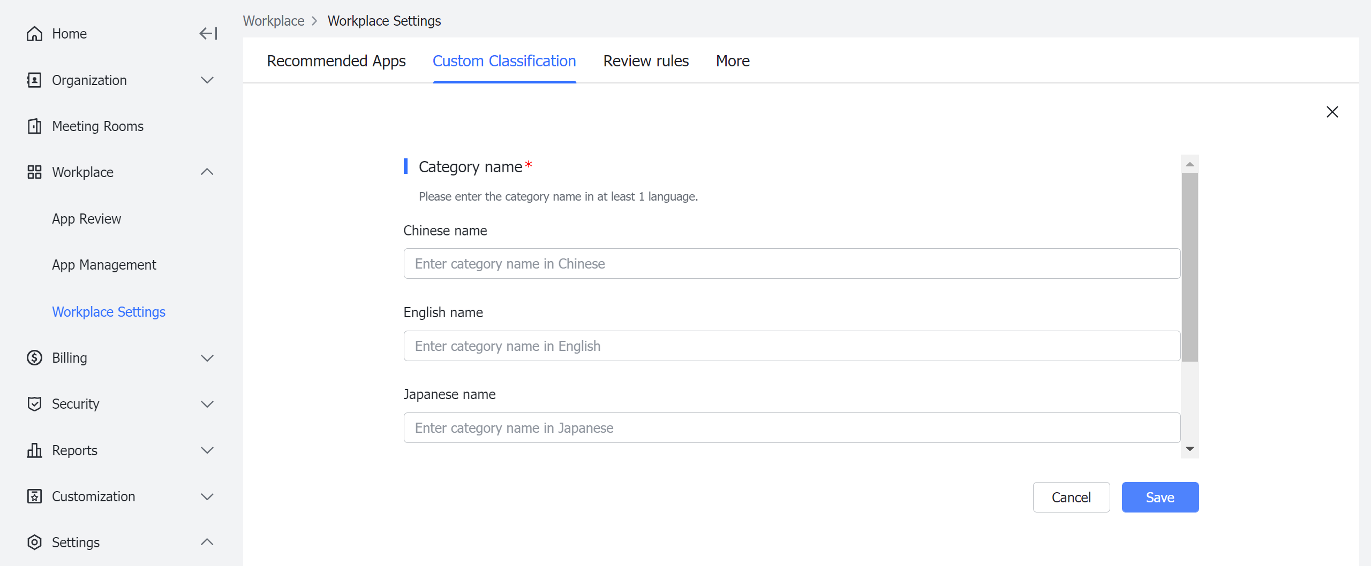Expand the Reports menu chevron
Viewport: 1371px width, 566px height.
click(207, 450)
